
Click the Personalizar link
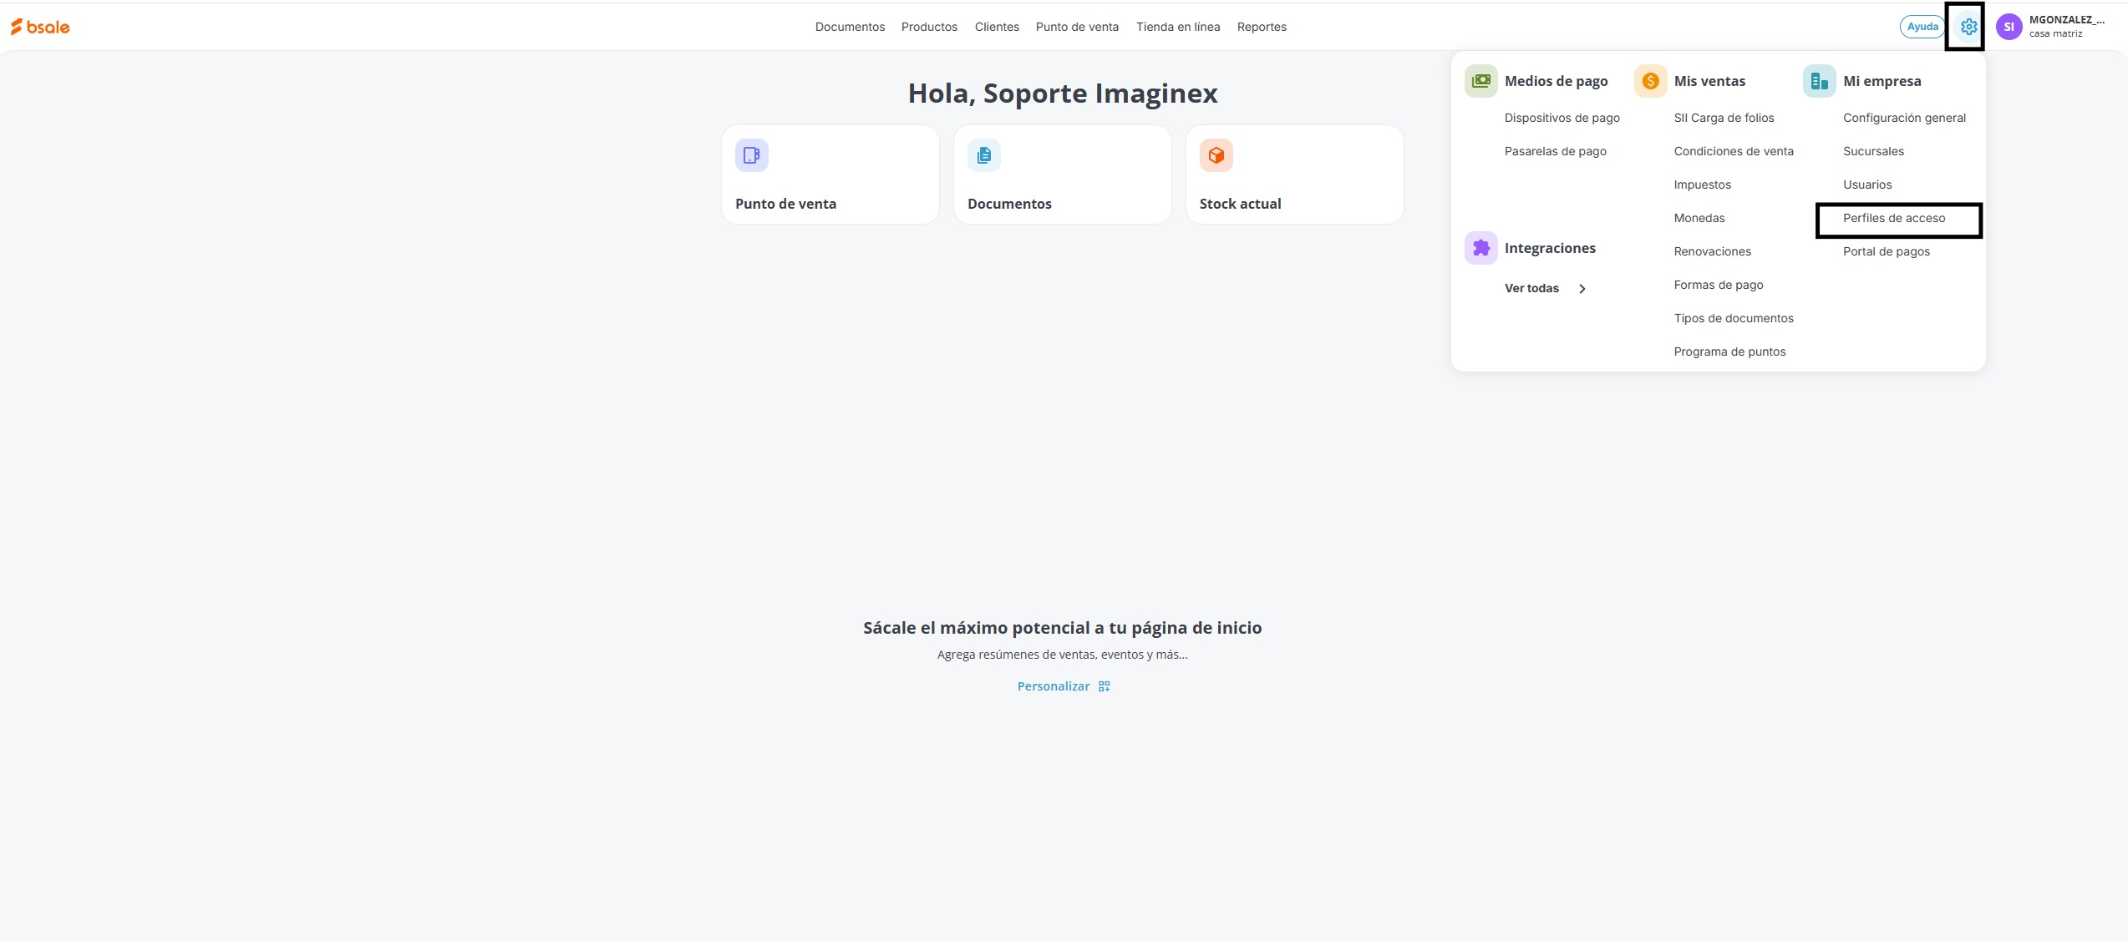[1053, 686]
